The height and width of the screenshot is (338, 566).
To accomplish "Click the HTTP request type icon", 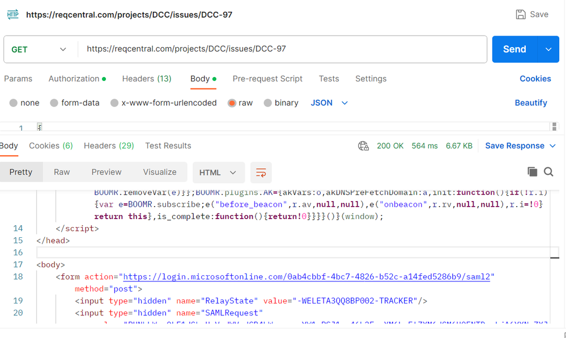I will click(12, 14).
